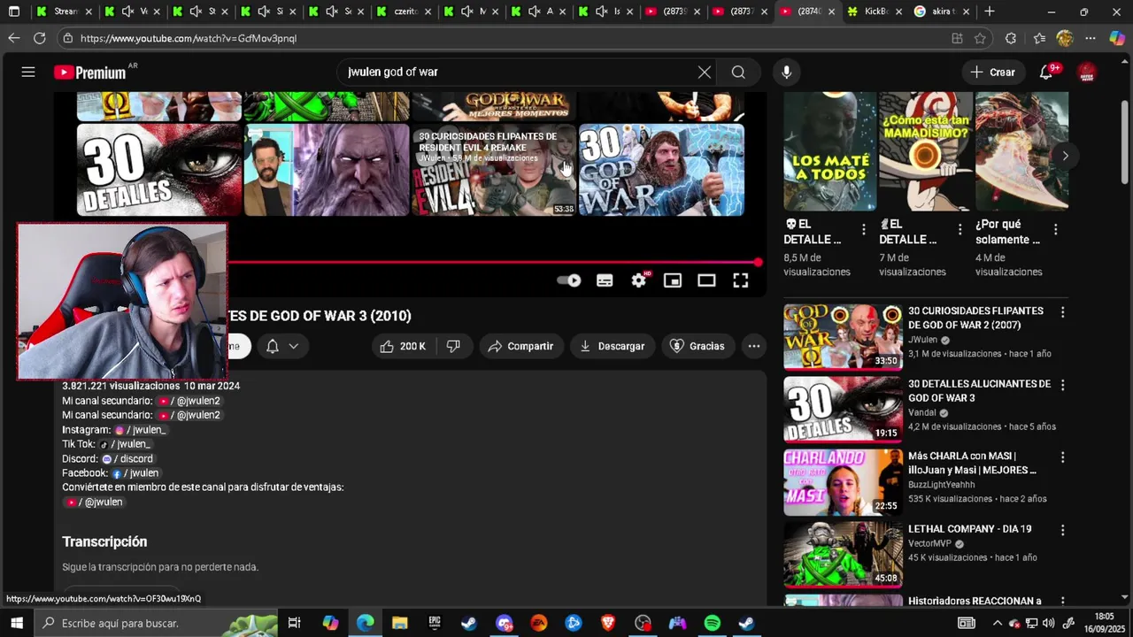
Task: Open the Discord link in description
Action: [127, 459]
